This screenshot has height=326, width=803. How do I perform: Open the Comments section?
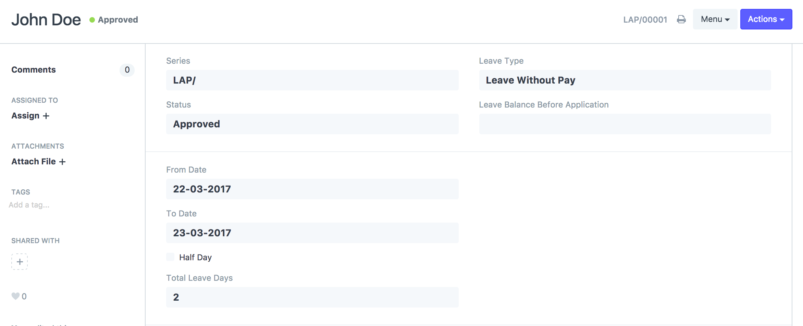[34, 70]
